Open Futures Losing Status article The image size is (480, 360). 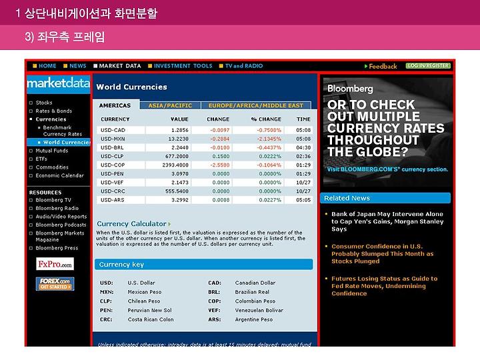click(385, 286)
